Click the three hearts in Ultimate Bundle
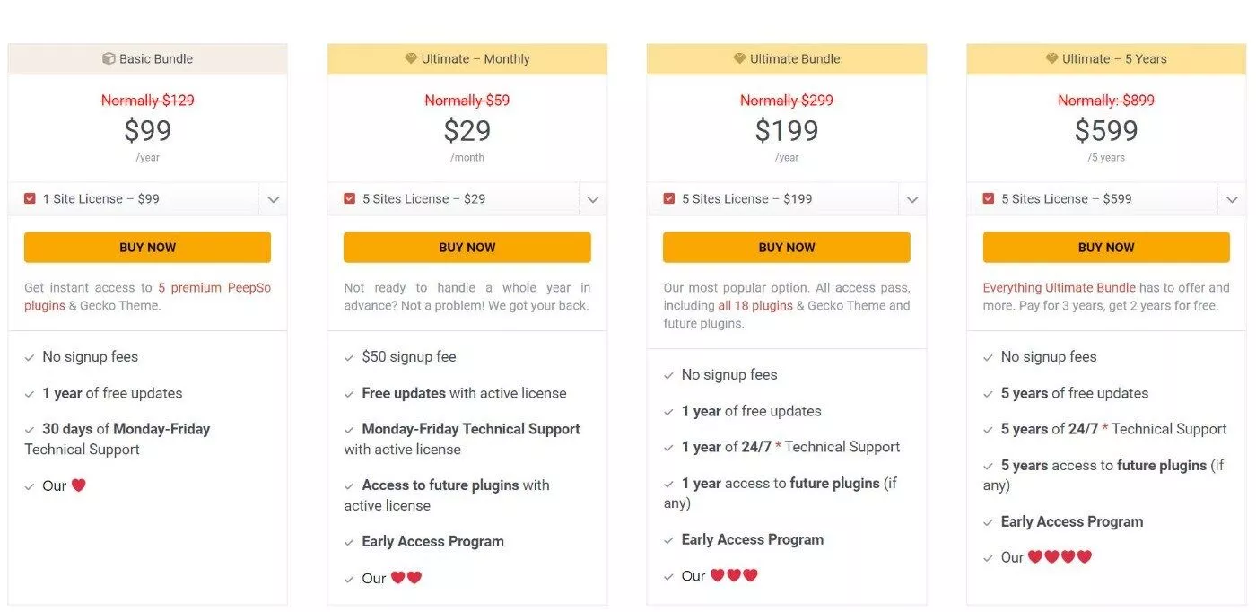This screenshot has height=612, width=1256. tap(734, 575)
